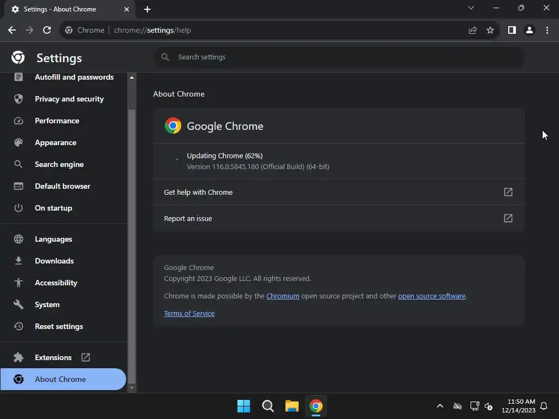559x419 pixels.
Task: Open Accessibility settings
Action: point(64,283)
